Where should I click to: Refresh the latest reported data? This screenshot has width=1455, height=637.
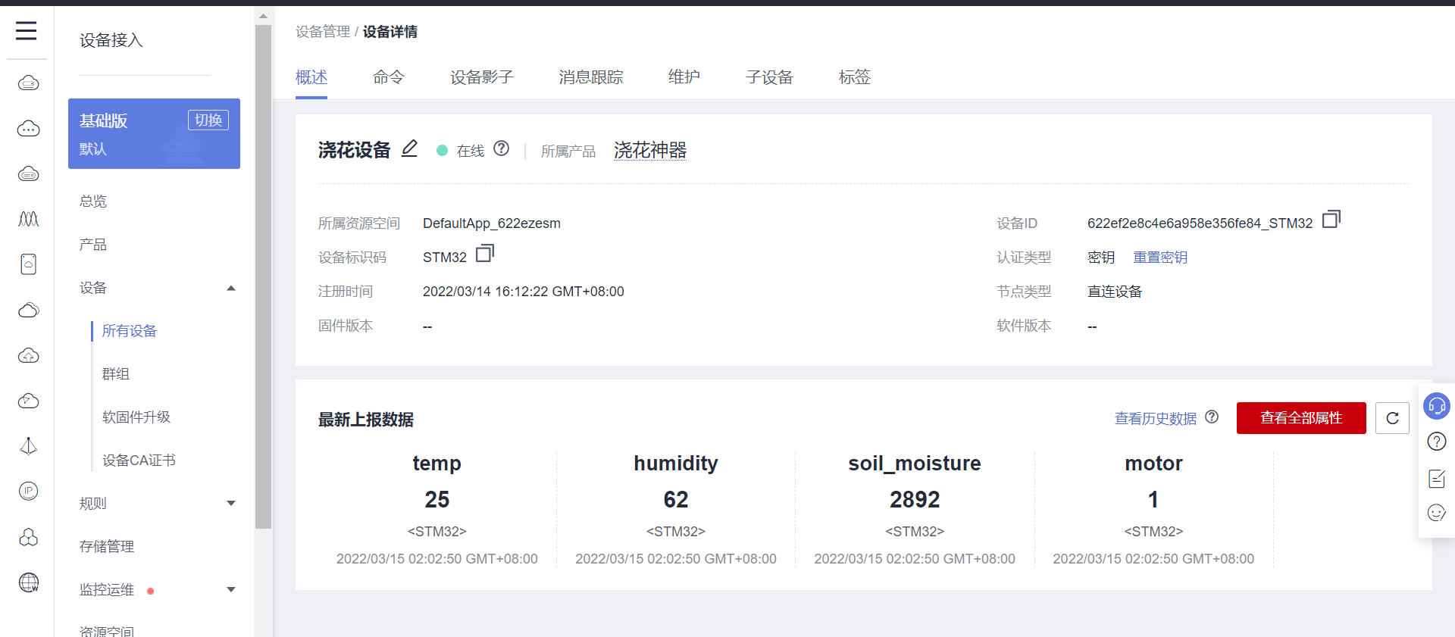[1392, 418]
